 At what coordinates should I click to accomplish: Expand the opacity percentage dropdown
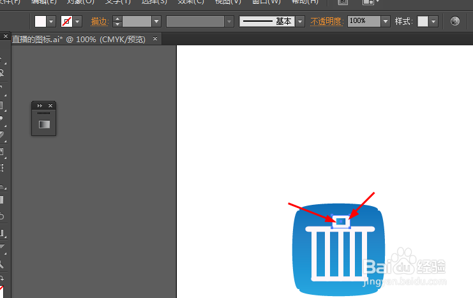[x=386, y=22]
